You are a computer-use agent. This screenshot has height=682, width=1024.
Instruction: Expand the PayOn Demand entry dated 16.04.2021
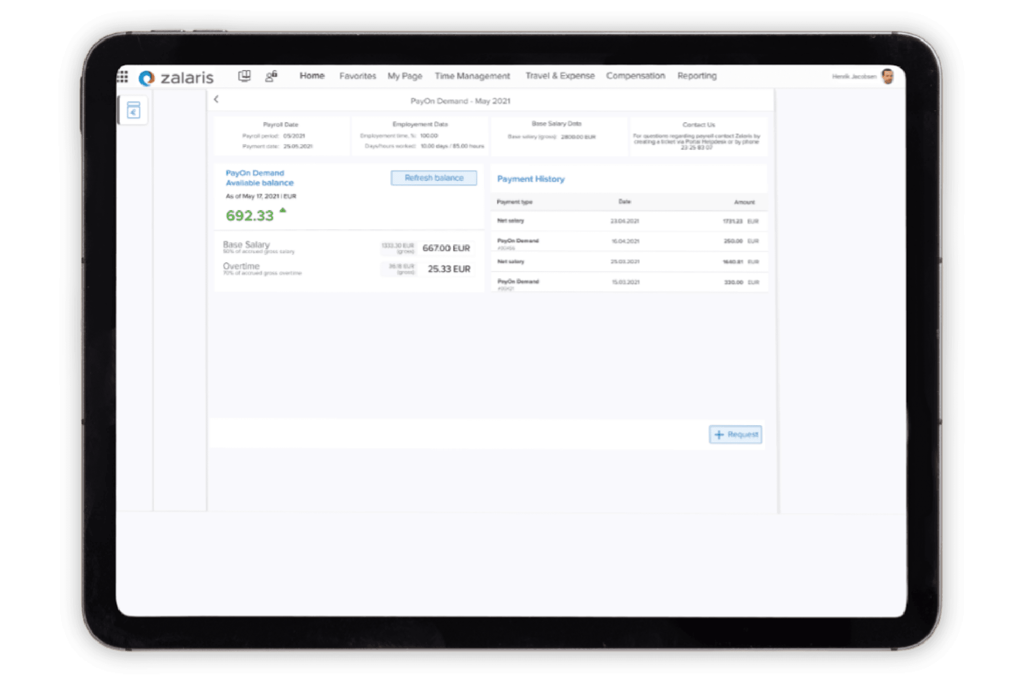[x=518, y=241]
